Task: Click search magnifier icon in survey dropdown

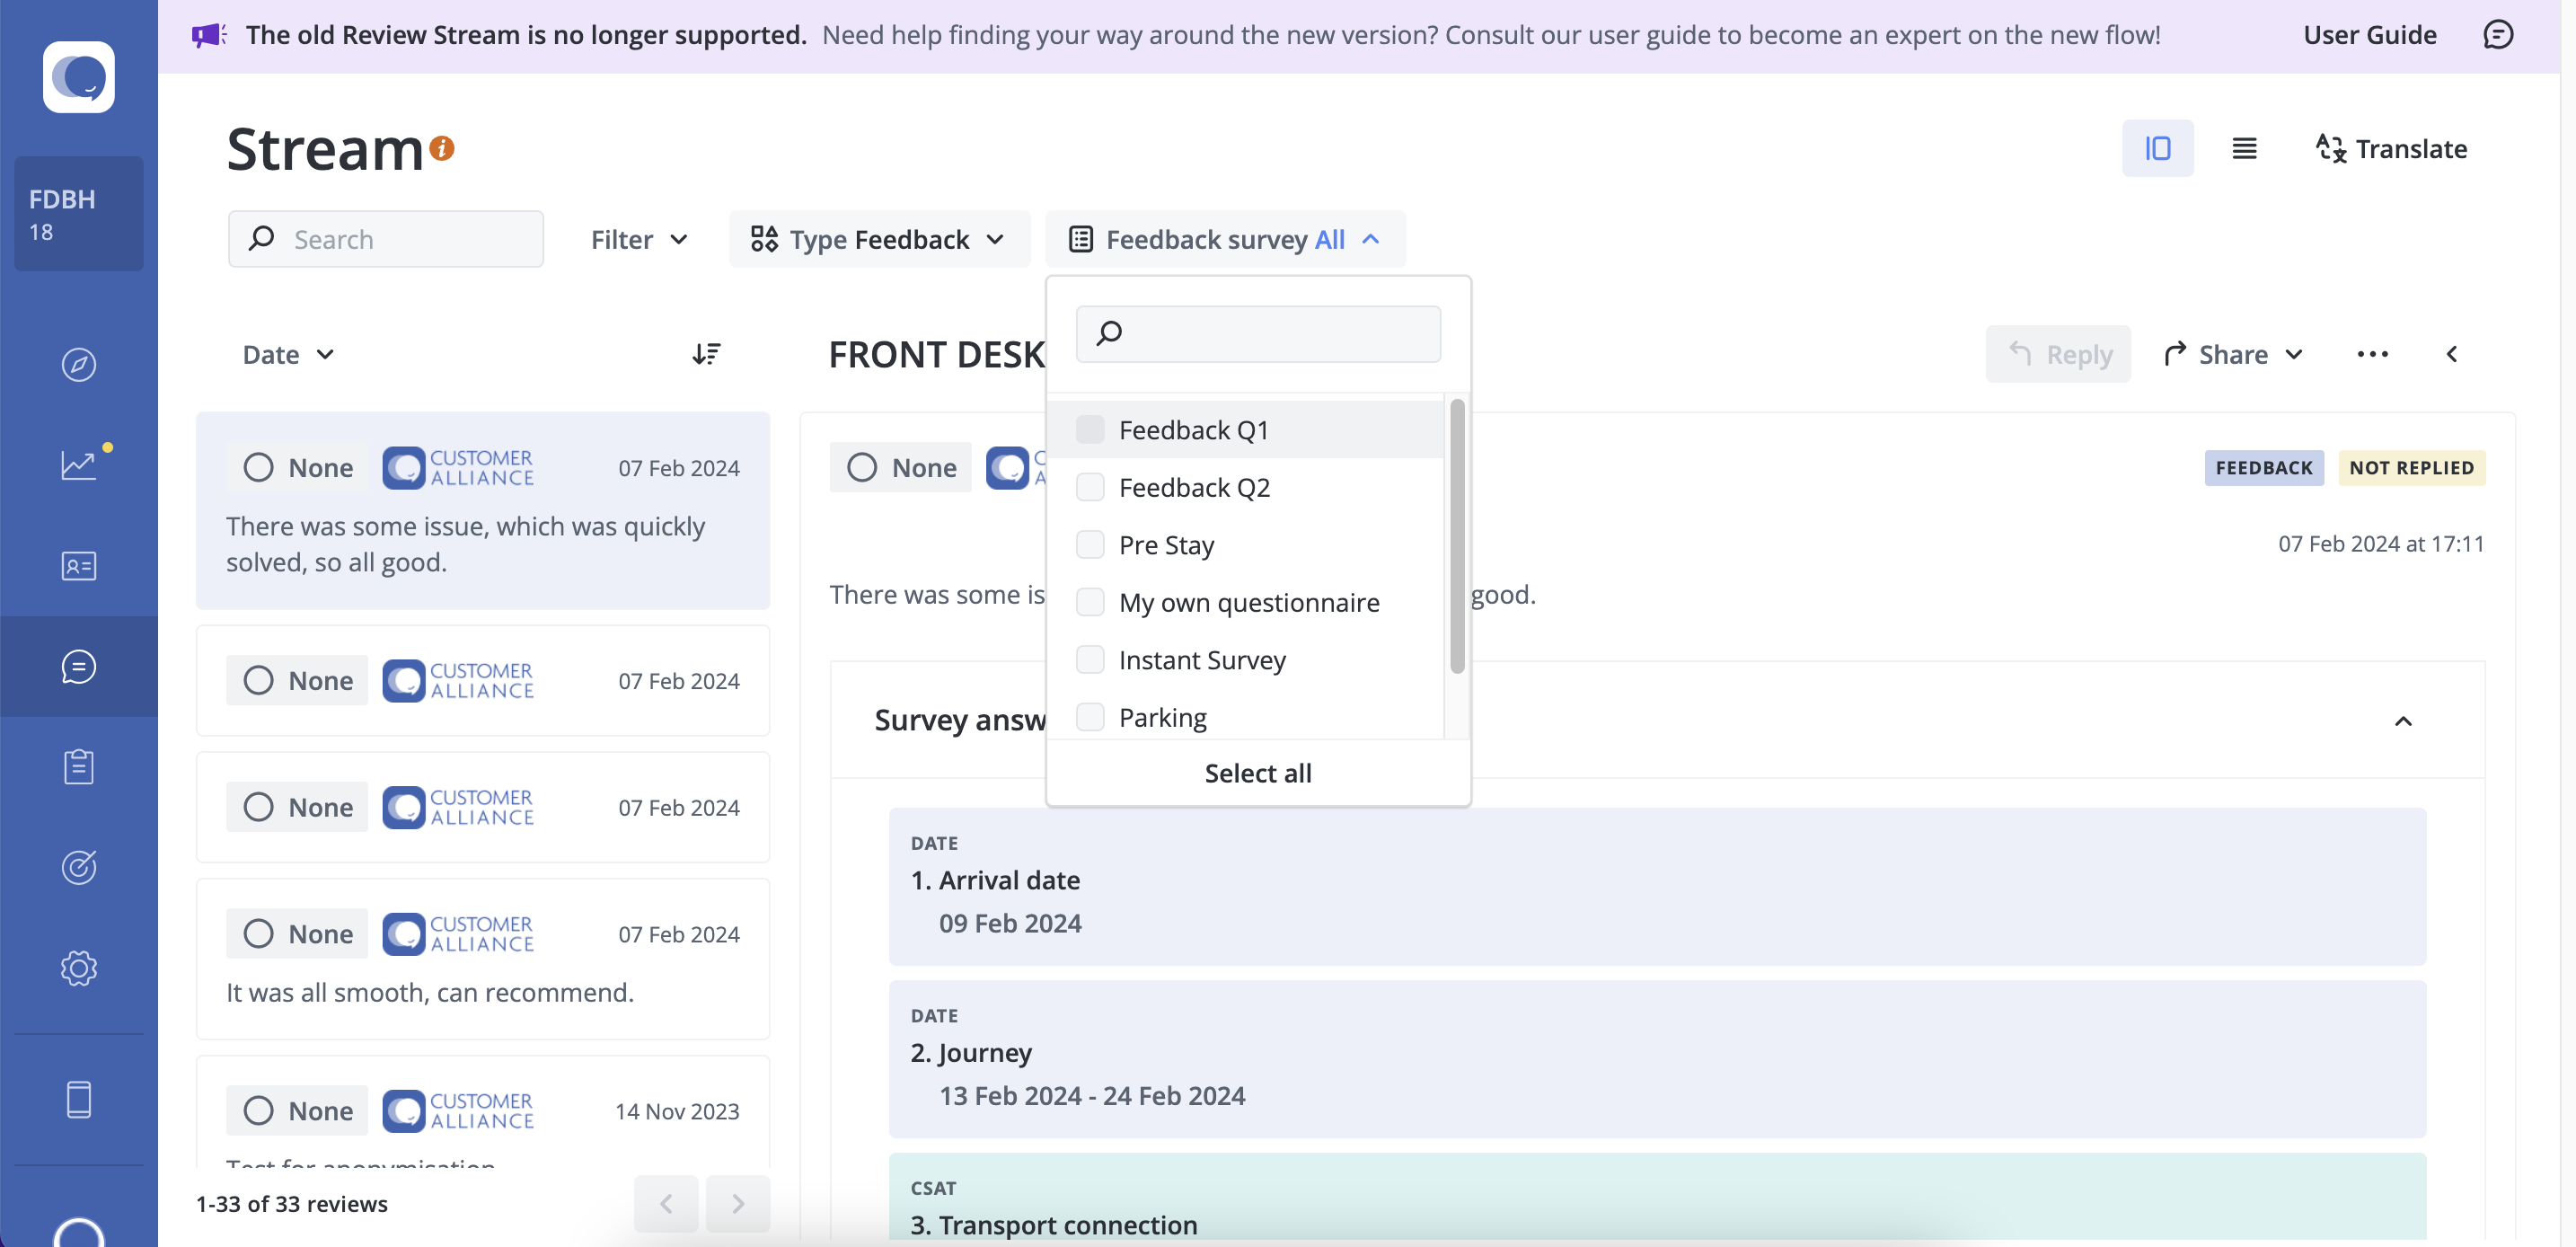Action: pos(1109,333)
